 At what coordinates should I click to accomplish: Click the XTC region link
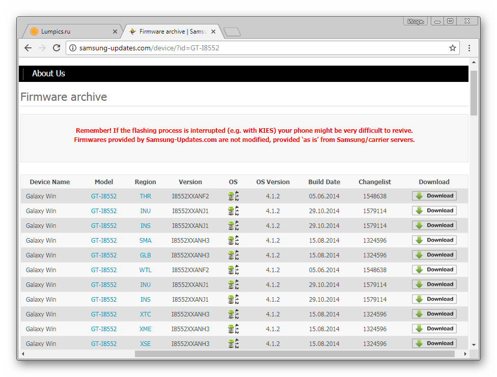point(145,314)
